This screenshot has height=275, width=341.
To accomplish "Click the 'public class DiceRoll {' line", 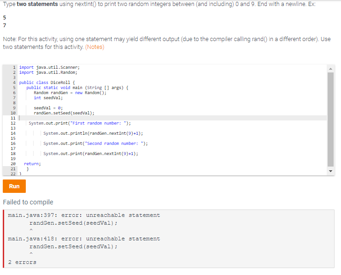I will tap(47, 83).
